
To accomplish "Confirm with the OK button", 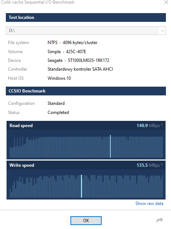I will (x=86, y=221).
